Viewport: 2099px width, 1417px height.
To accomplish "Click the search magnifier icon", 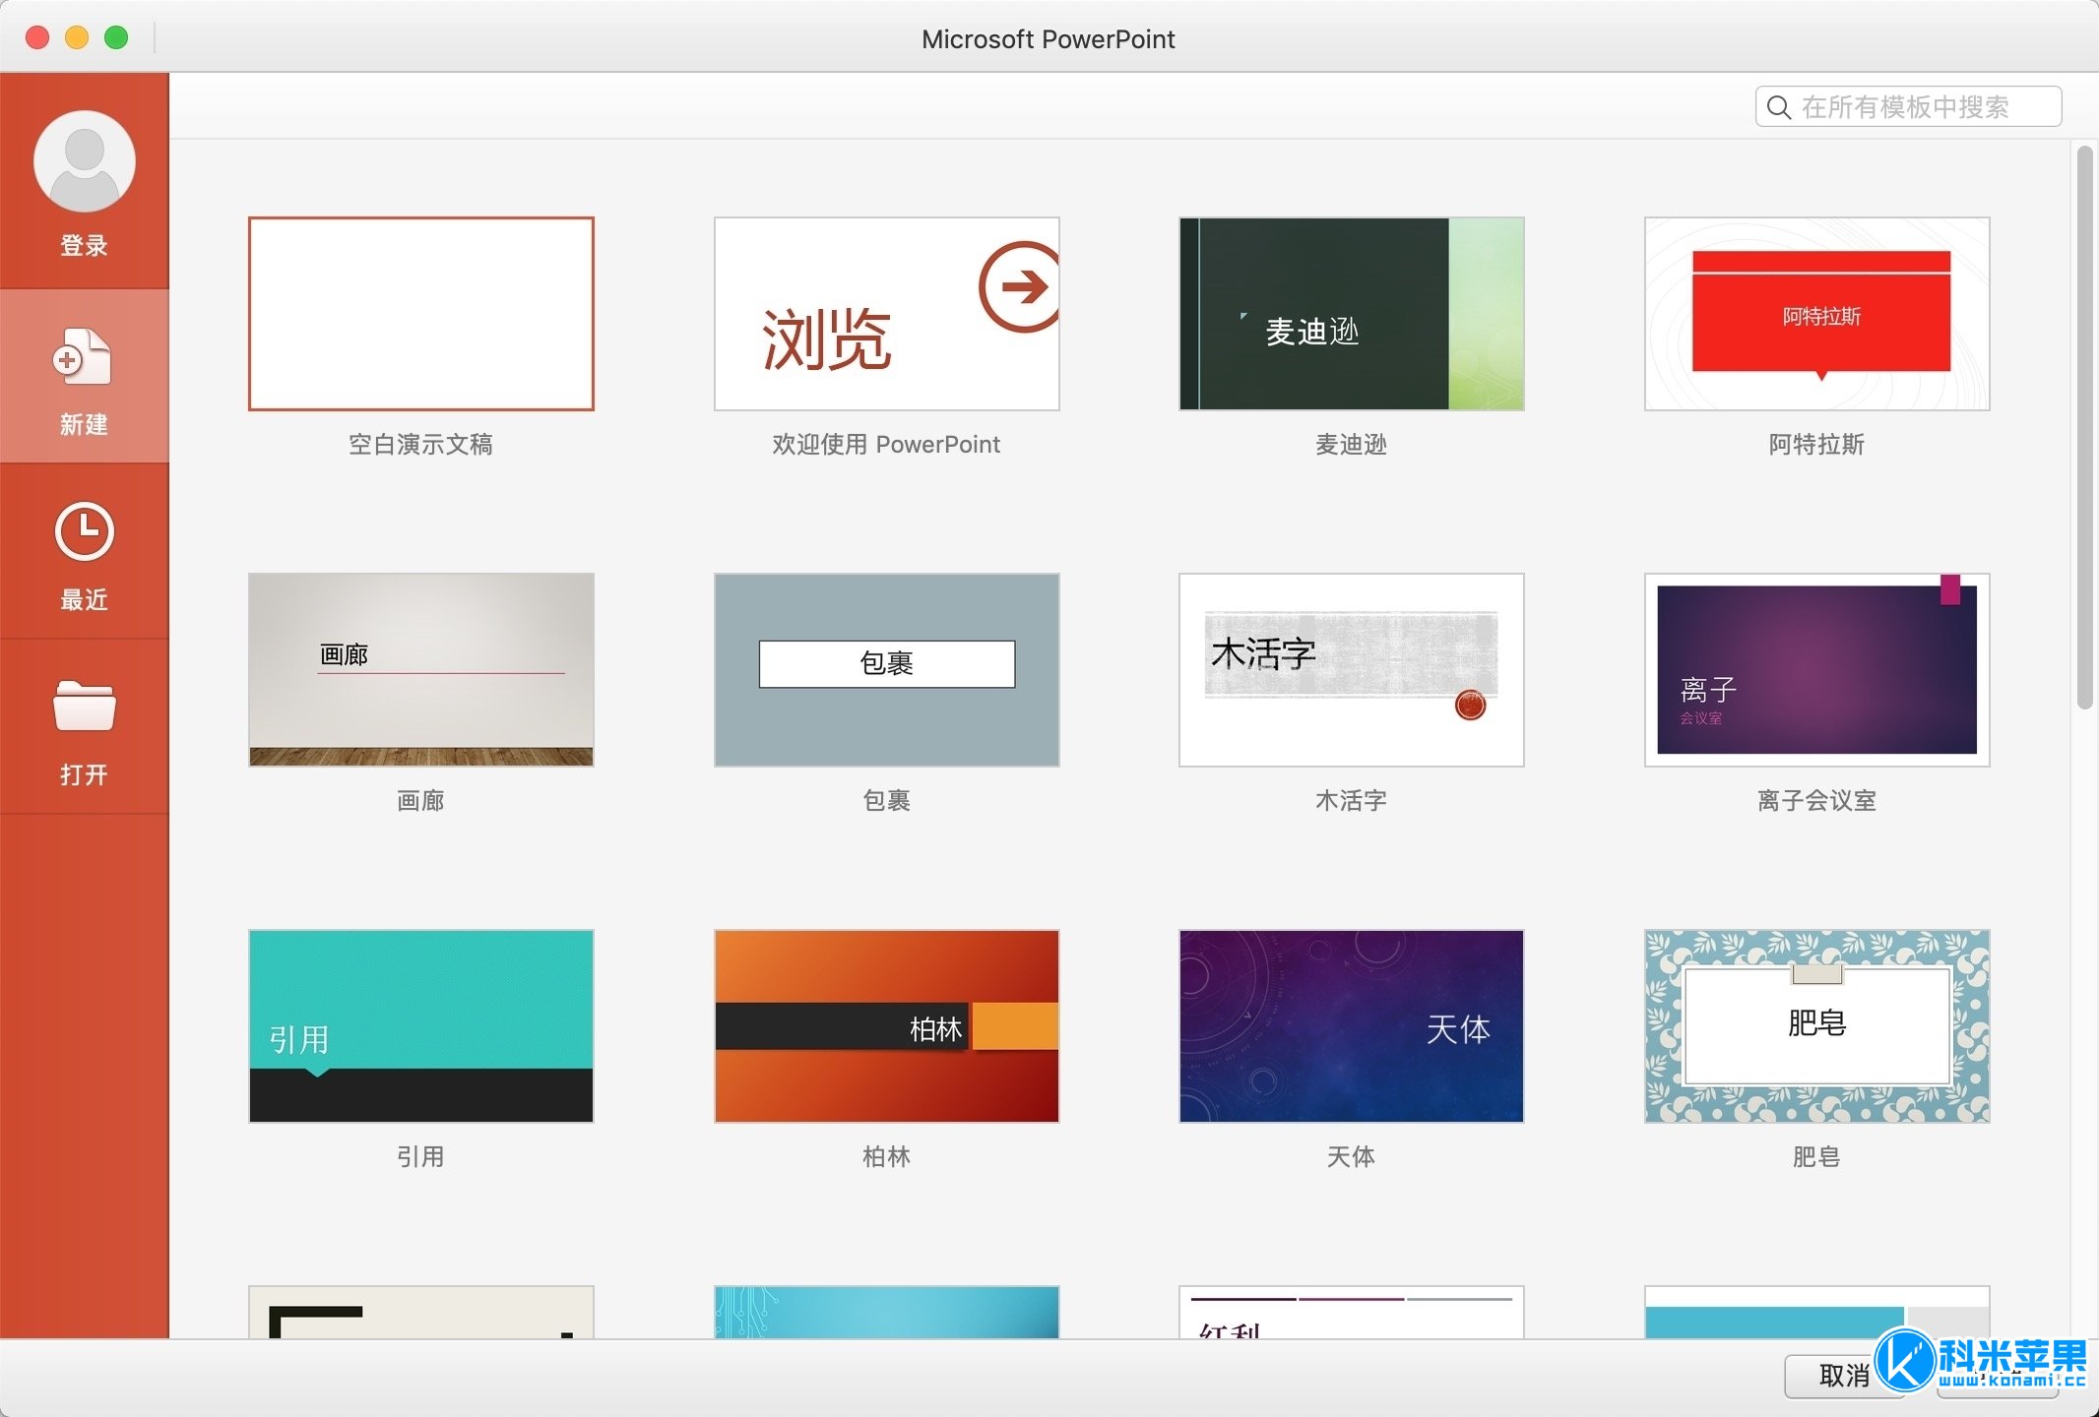I will coord(1778,106).
